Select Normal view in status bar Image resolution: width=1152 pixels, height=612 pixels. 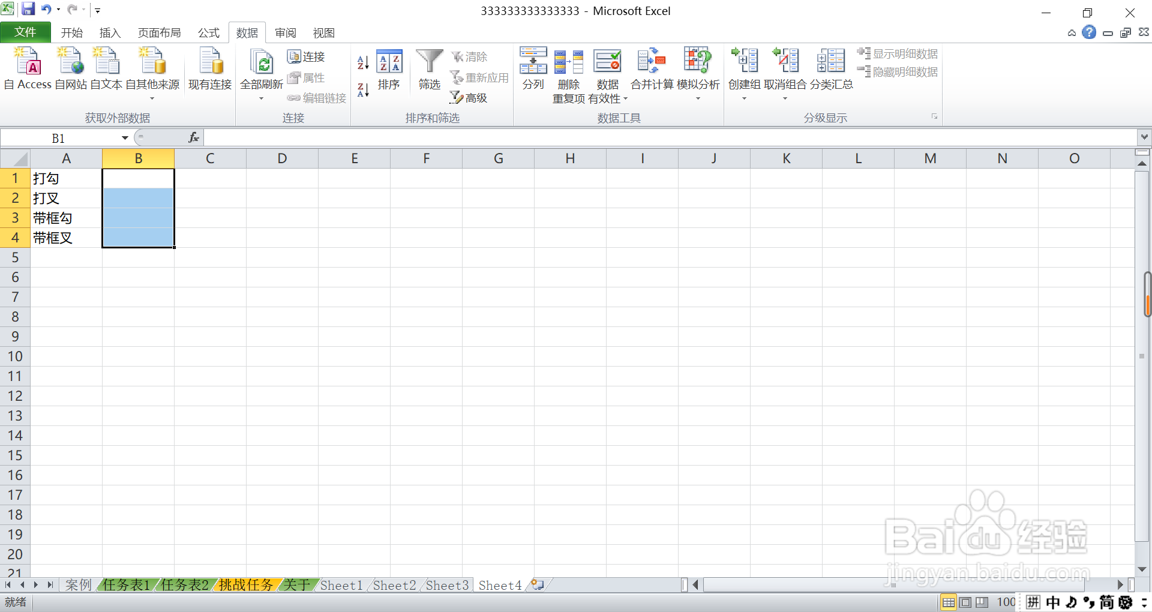949,602
